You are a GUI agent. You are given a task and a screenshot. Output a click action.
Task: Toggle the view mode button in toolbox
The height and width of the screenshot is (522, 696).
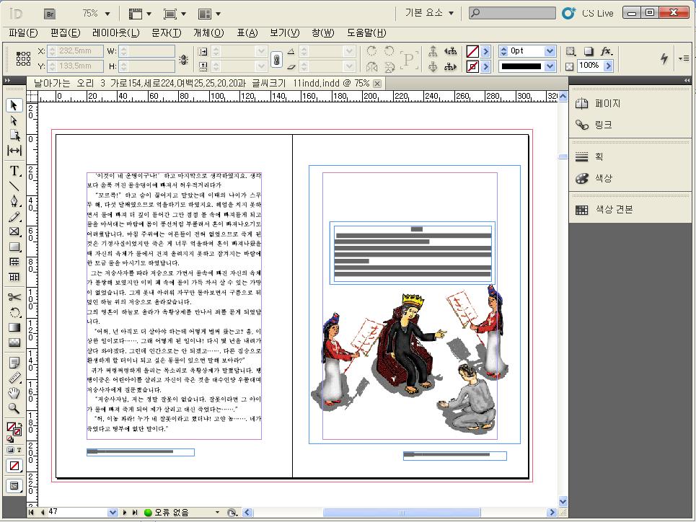point(14,486)
